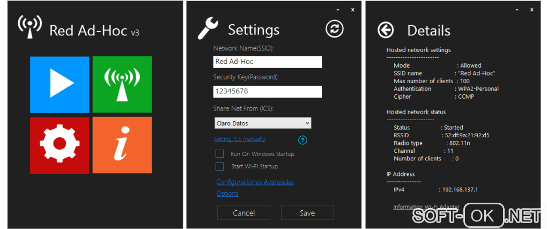Open the Information Wi-Fi Adapter link
Image resolution: width=547 pixels, height=229 pixels.
(x=426, y=207)
